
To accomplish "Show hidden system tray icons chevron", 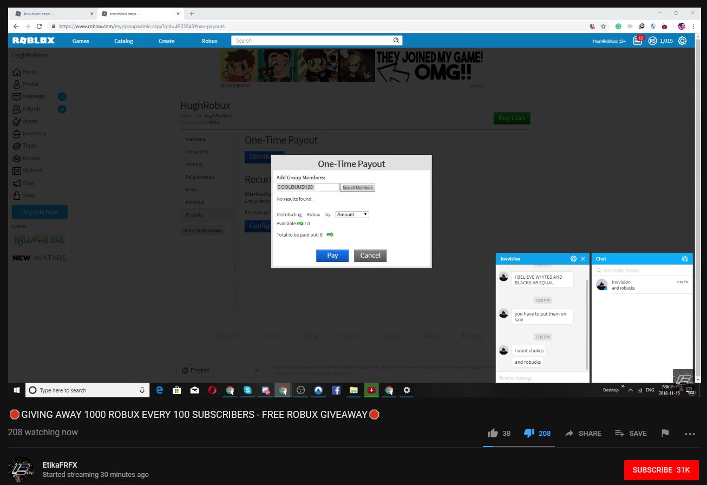I will (x=630, y=390).
